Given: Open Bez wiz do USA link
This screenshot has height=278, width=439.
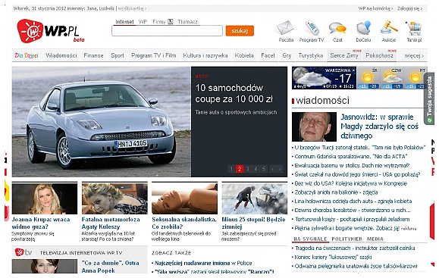Looking at the screenshot, I should [x=350, y=183].
